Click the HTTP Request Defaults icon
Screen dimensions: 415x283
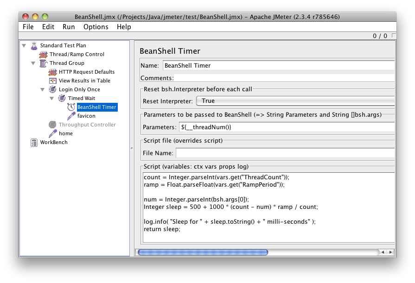[53, 72]
